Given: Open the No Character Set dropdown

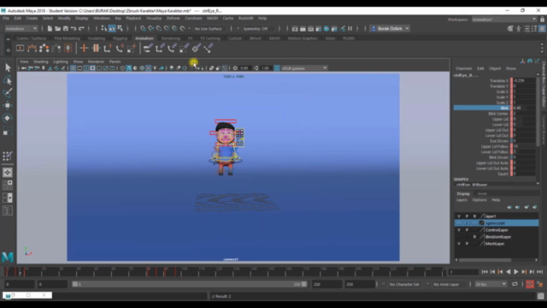Looking at the screenshot, I should click(x=404, y=284).
